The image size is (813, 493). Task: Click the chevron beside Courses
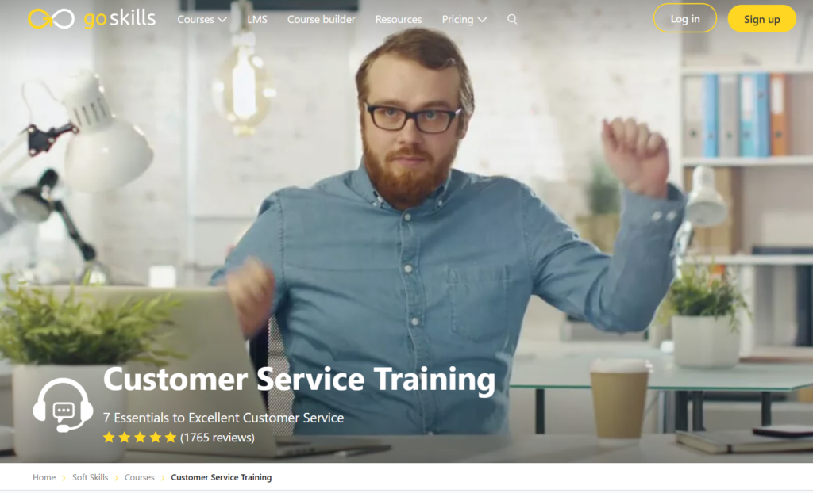point(222,20)
